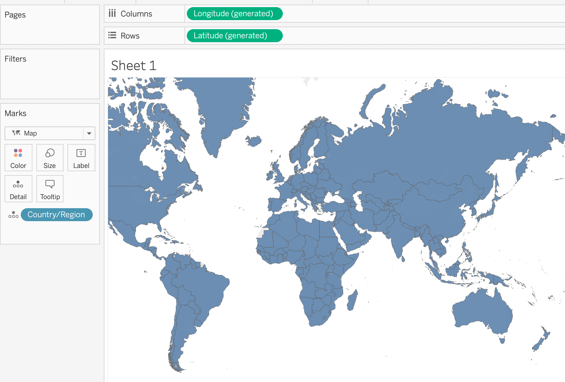Viewport: 565px width, 382px height.
Task: Open the Longitude (generated) pill menu
Action: tap(234, 14)
